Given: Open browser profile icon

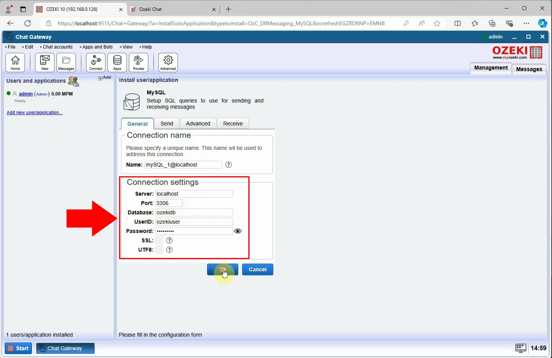Looking at the screenshot, I should click(9, 9).
